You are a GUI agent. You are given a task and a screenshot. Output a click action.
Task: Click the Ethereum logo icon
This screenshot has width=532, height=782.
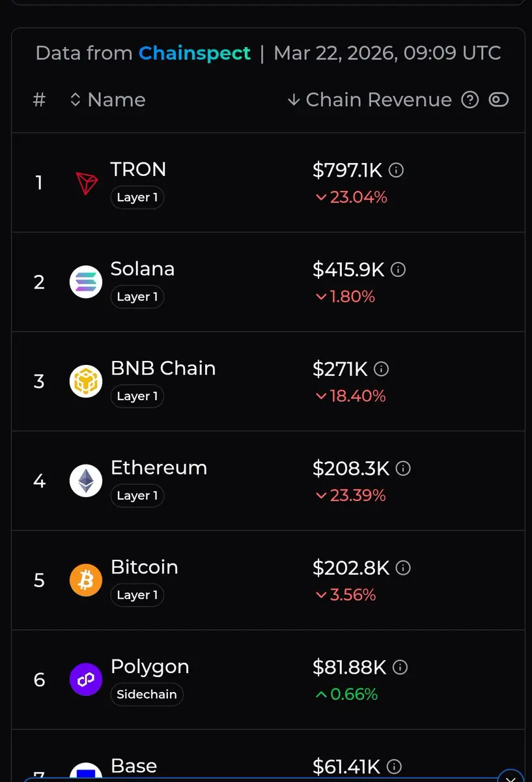click(86, 481)
